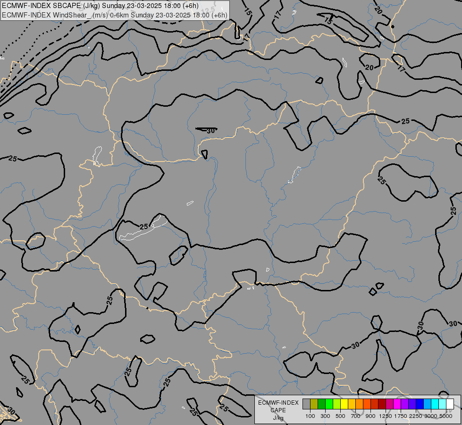Click the dark red legend swatch
The width and height of the screenshot is (462, 425).
tap(382, 404)
